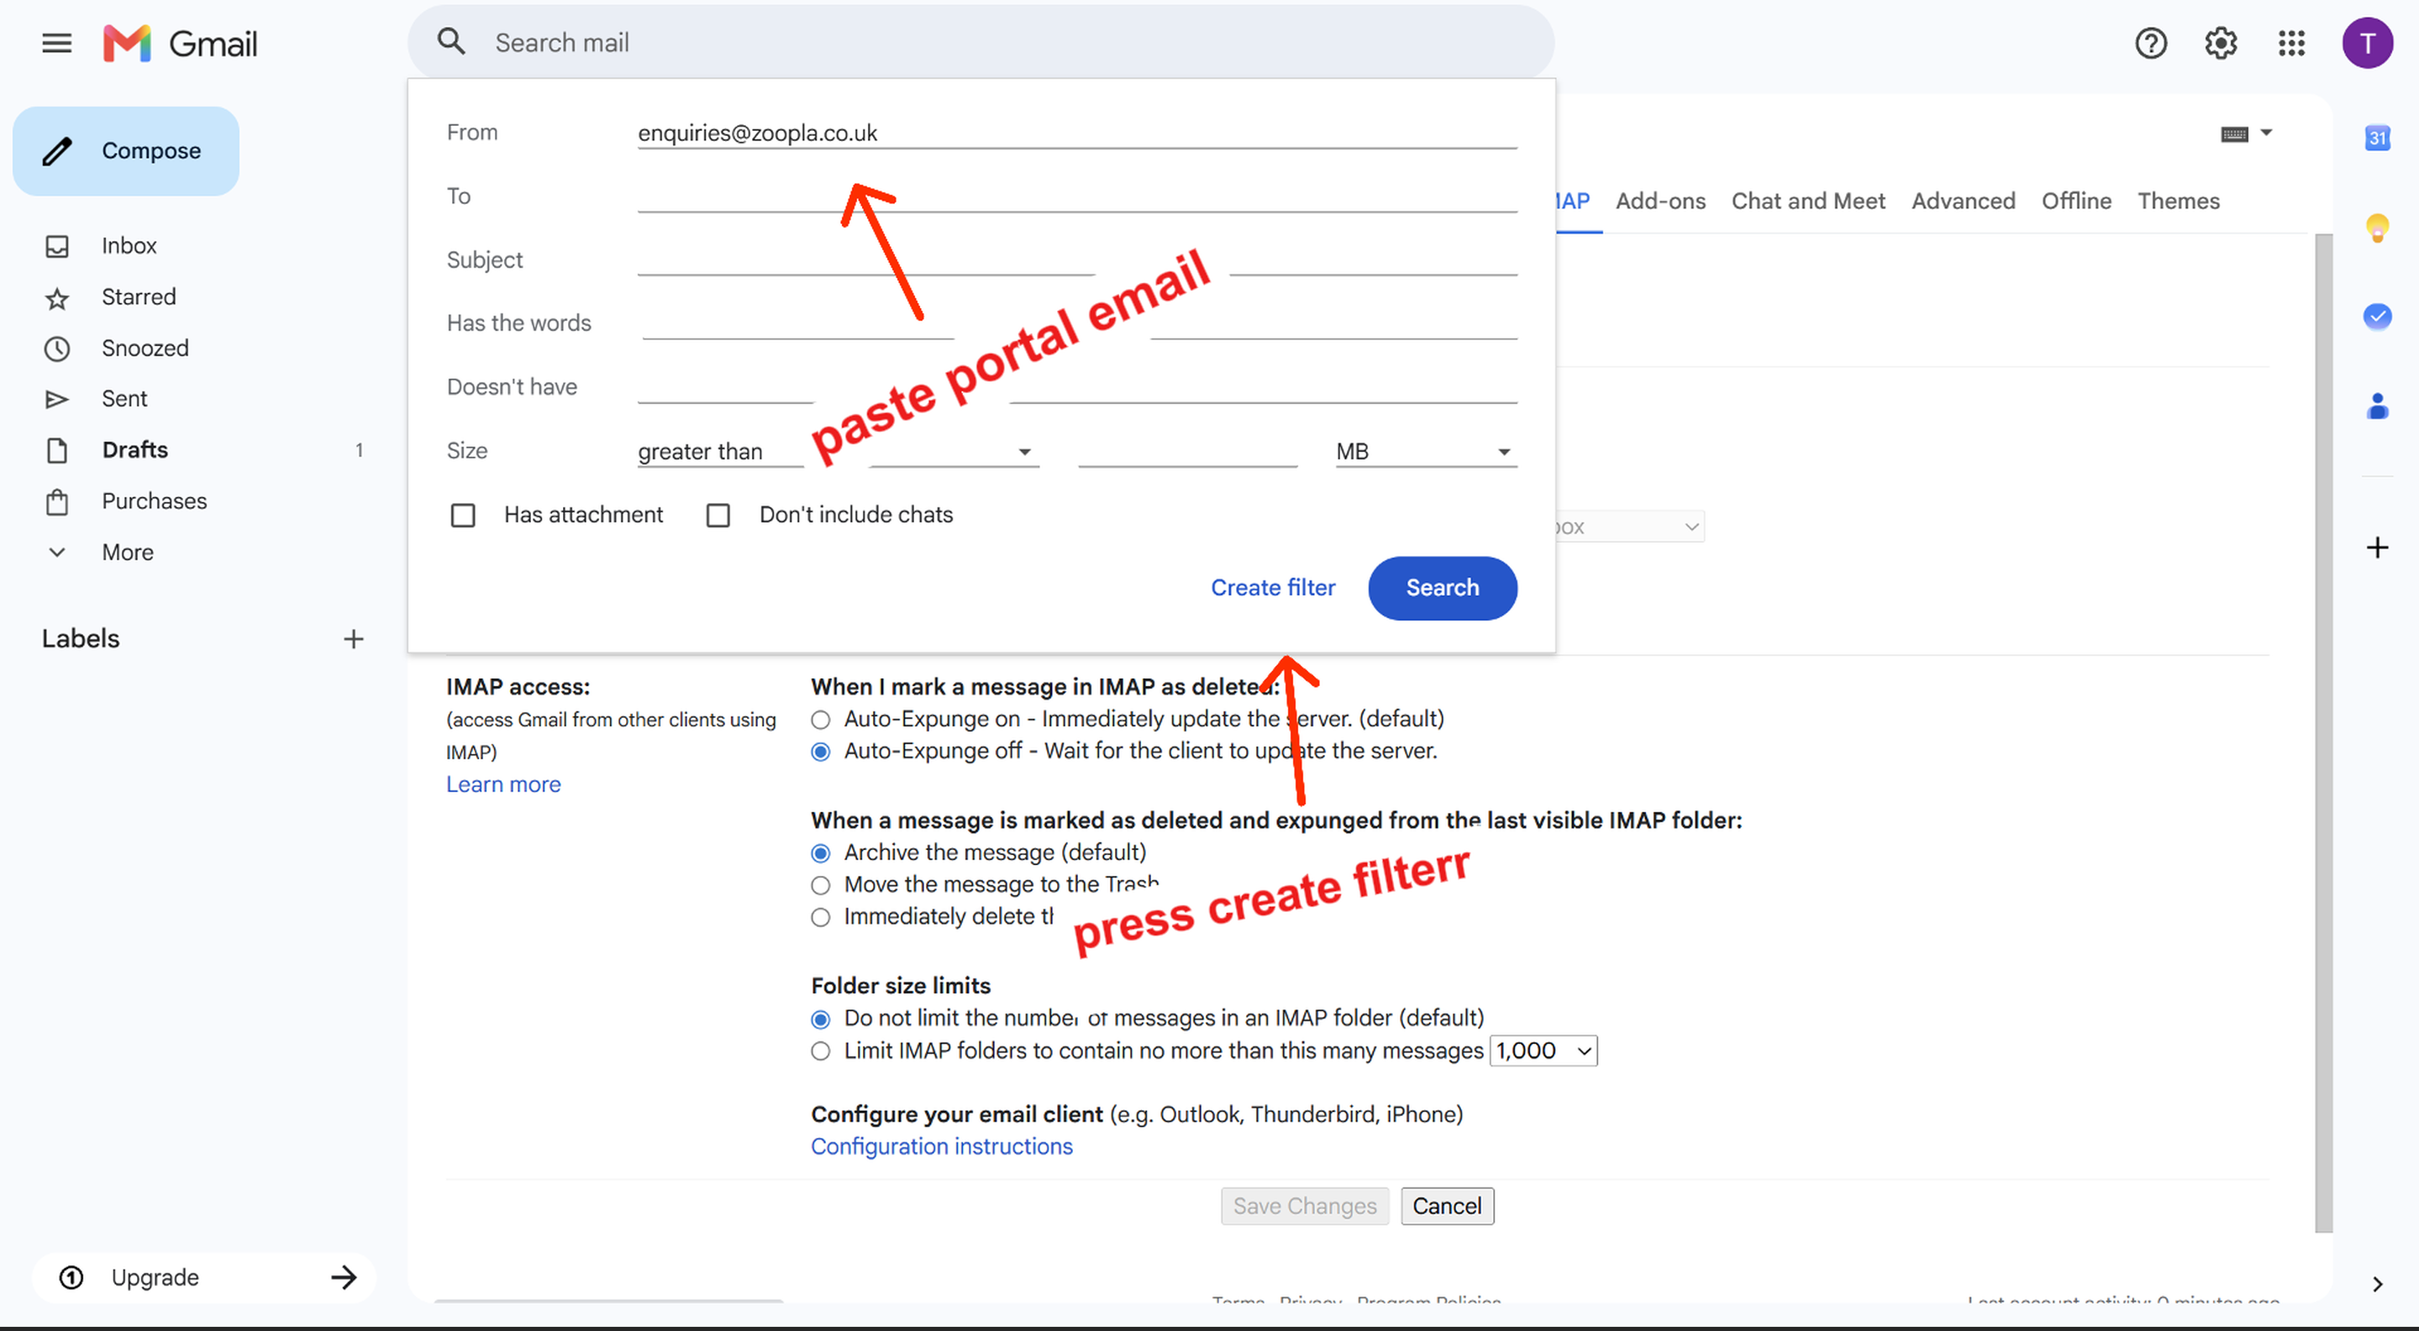This screenshot has width=2419, height=1331.
Task: Click the Get add-ons plus icon
Action: click(x=2377, y=548)
